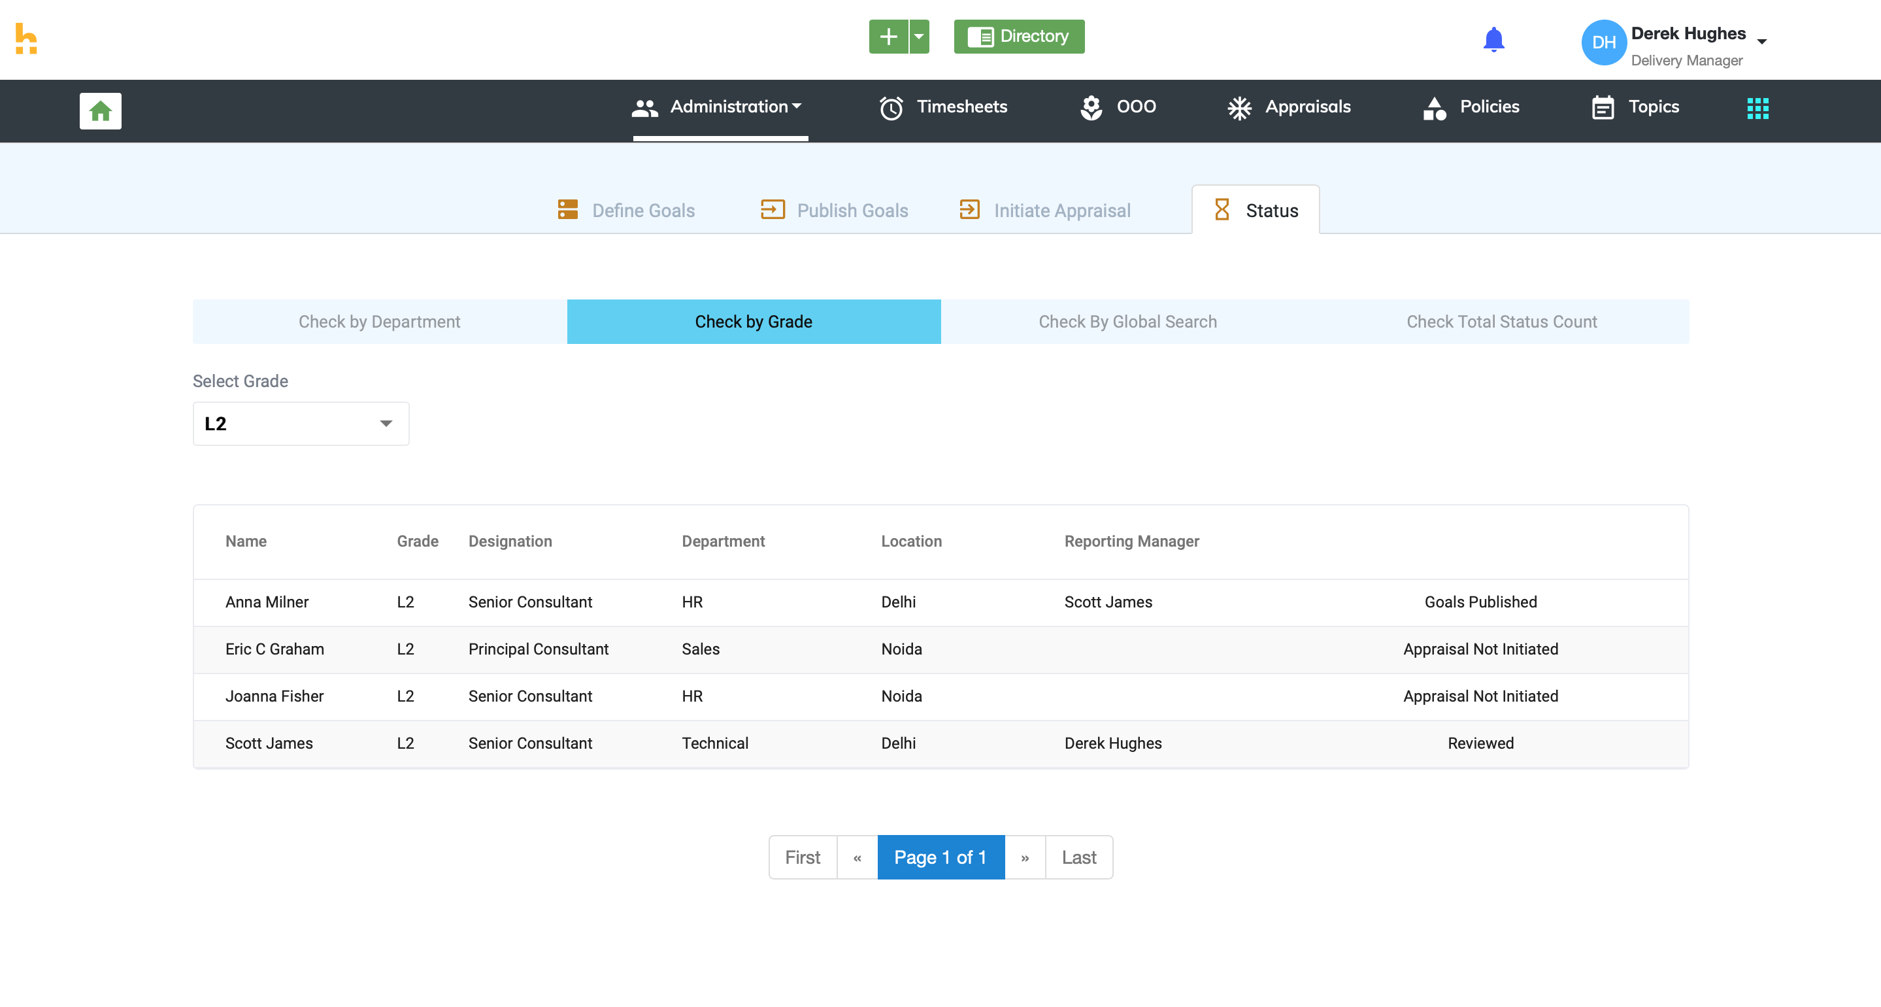Click the Appraisals snowflake icon
Image resolution: width=1881 pixels, height=1007 pixels.
click(1239, 108)
